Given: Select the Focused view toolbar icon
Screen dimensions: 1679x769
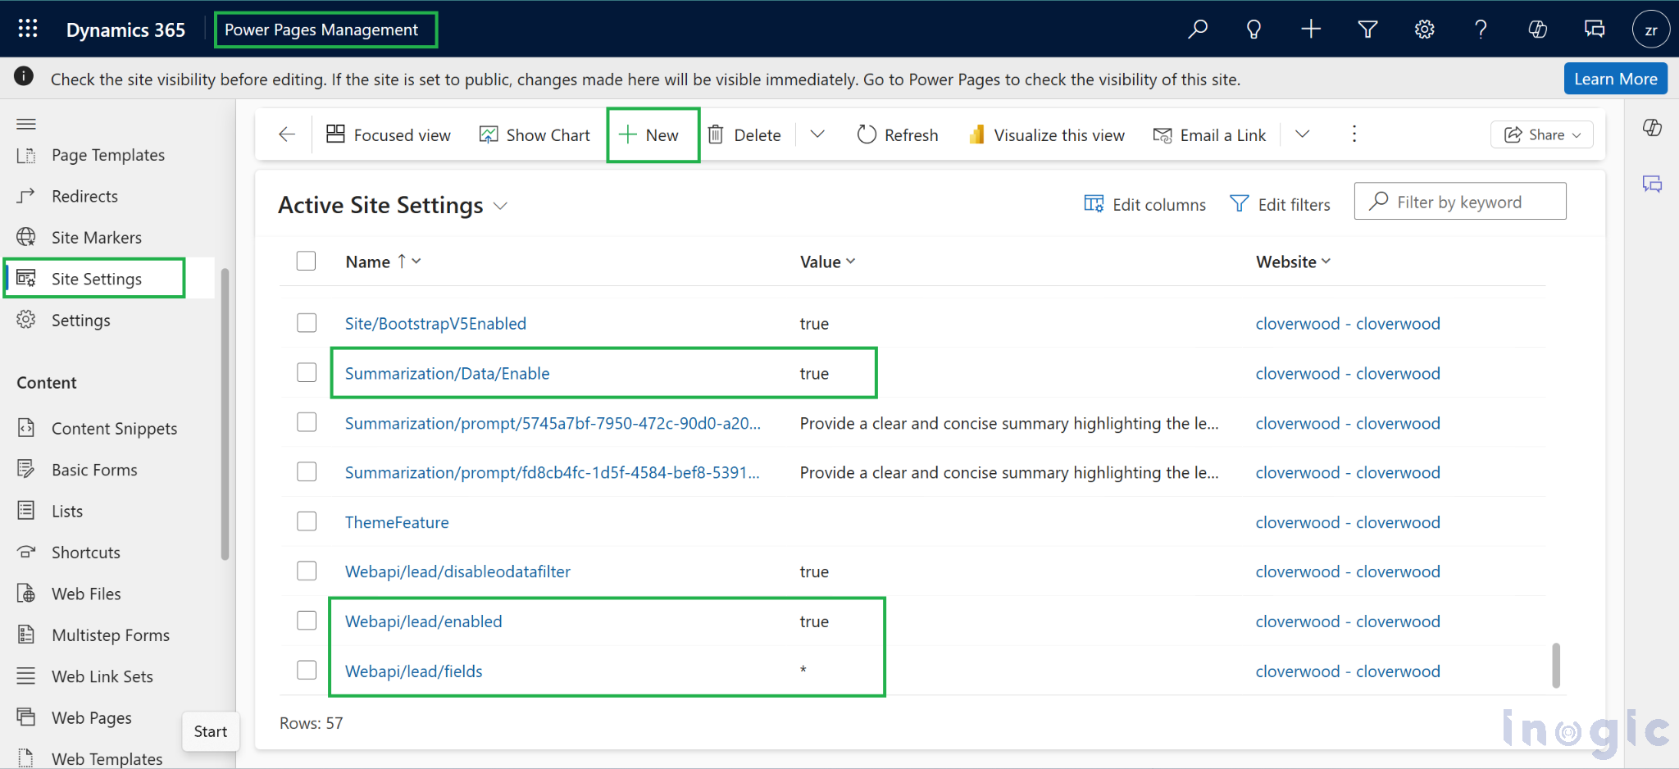Looking at the screenshot, I should click(389, 134).
